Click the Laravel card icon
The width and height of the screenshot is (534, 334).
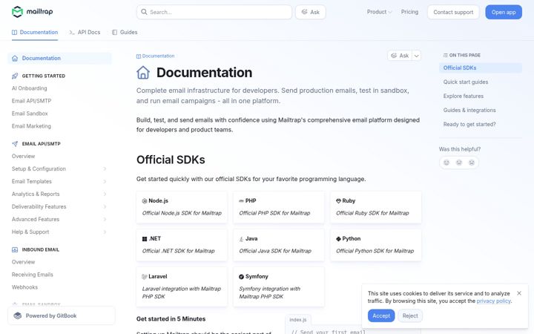145,277
